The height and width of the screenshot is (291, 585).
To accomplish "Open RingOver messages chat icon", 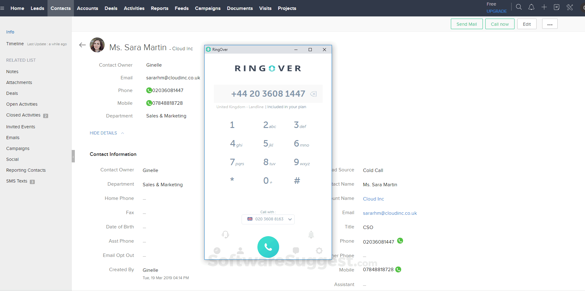I will pos(296,250).
